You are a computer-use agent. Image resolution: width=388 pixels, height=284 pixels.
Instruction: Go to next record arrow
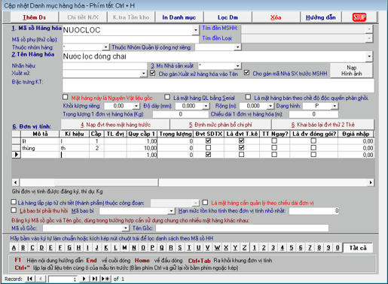pos(84,279)
